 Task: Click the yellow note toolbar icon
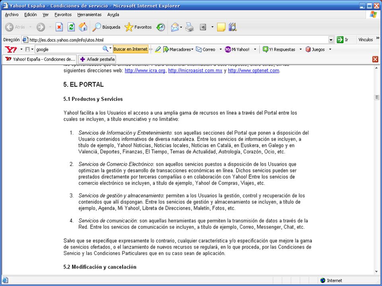(221, 27)
